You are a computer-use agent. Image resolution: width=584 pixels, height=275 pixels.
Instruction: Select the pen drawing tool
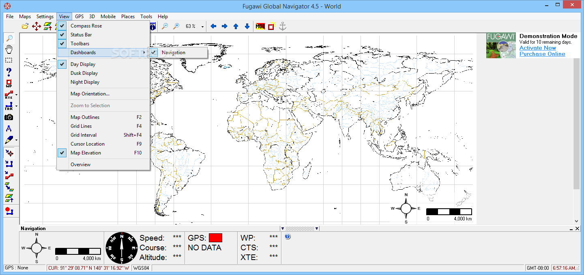click(x=9, y=140)
